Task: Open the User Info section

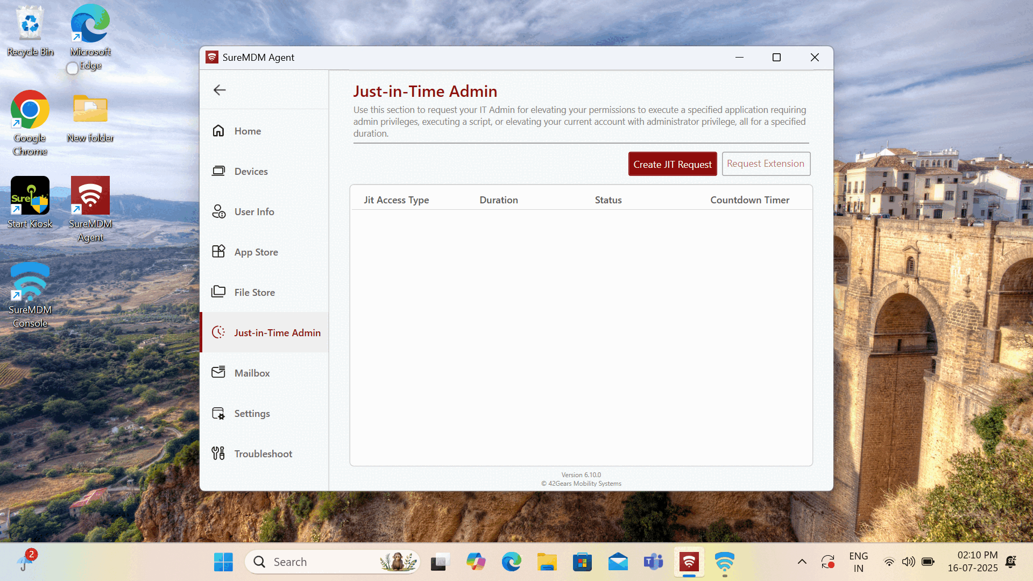Action: pyautogui.click(x=253, y=211)
